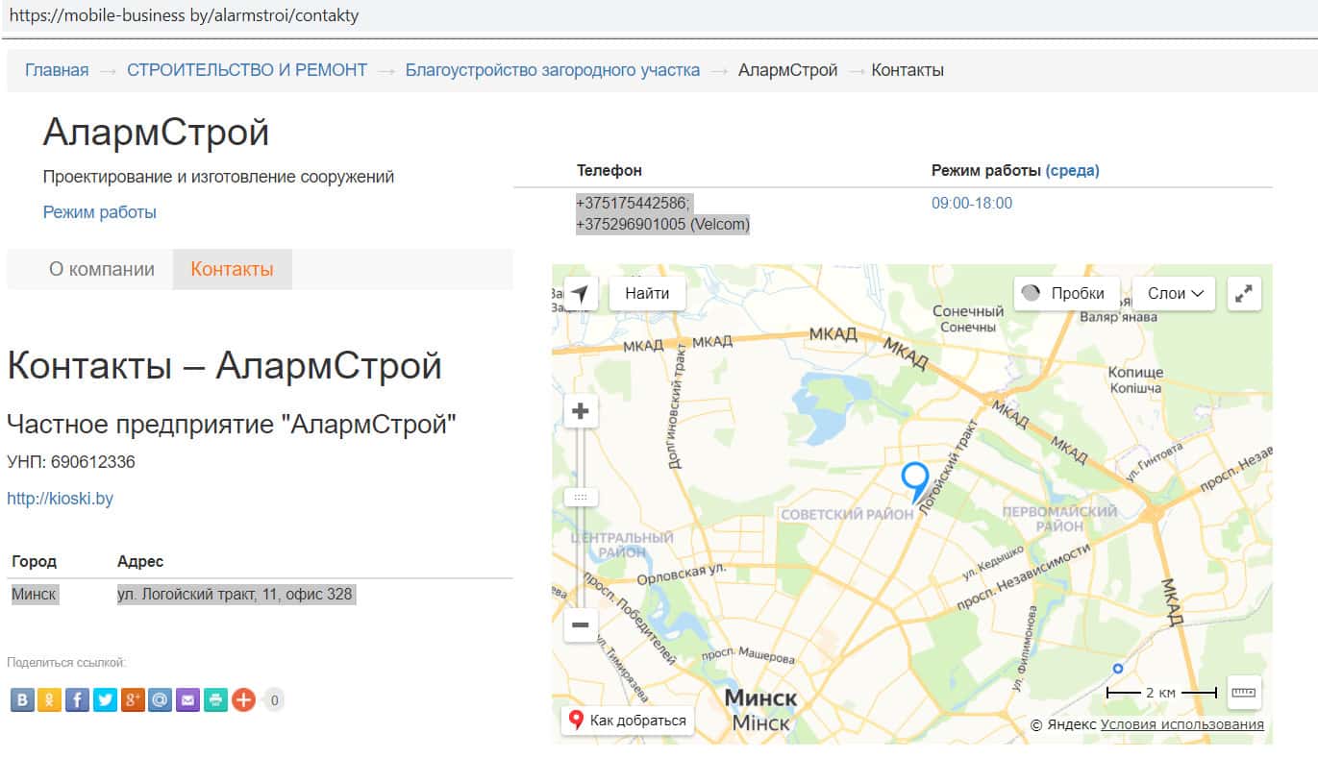Screen dimensions: 1318x758
Task: Click the map geolocation arrow icon
Action: click(580, 294)
